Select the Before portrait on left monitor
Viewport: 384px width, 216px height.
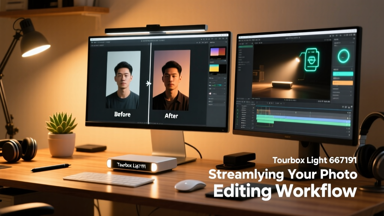[123, 79]
